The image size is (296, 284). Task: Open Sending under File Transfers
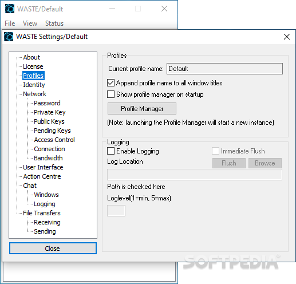pyautogui.click(x=45, y=231)
